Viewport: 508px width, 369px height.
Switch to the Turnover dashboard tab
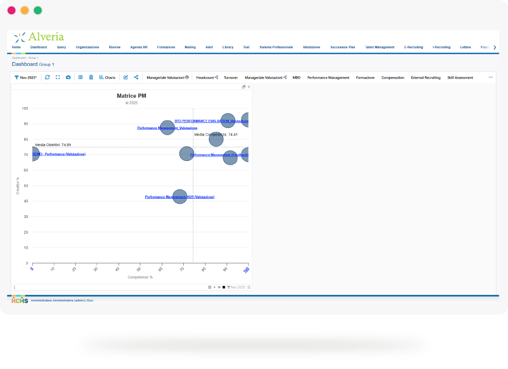(230, 78)
